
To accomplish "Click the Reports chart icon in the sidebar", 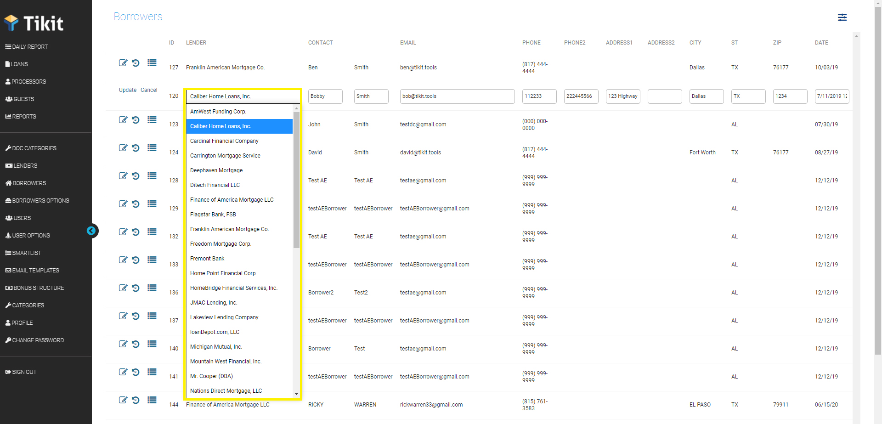I will click(9, 116).
